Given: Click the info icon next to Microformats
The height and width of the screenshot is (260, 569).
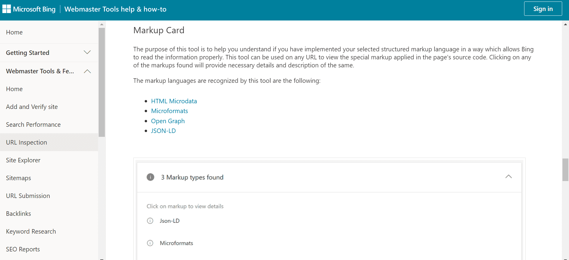Looking at the screenshot, I should [150, 243].
